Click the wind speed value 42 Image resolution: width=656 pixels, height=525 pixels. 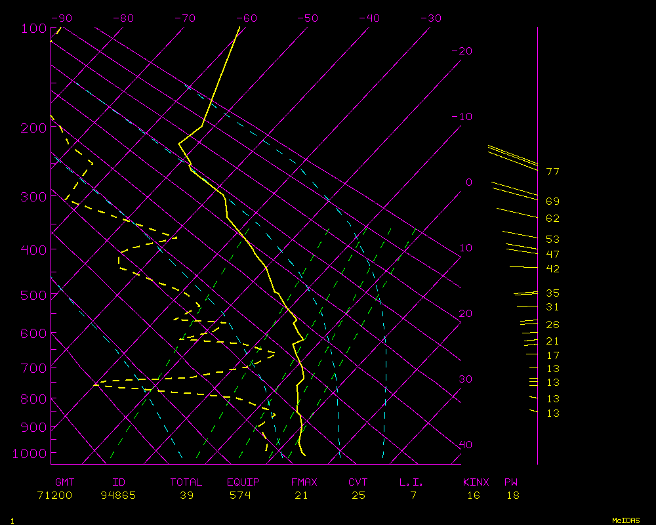552,269
